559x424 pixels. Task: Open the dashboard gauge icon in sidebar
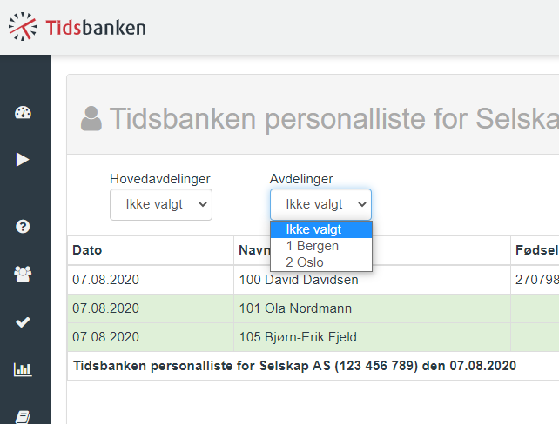(23, 113)
